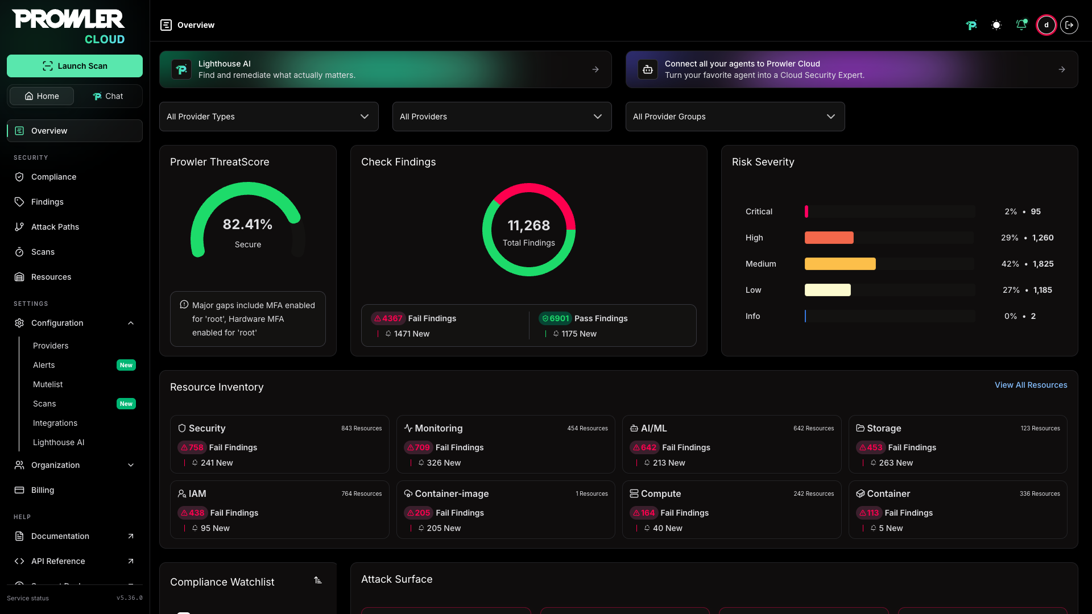Viewport: 1092px width, 614px height.
Task: Open the View All Resources link
Action: (1031, 385)
